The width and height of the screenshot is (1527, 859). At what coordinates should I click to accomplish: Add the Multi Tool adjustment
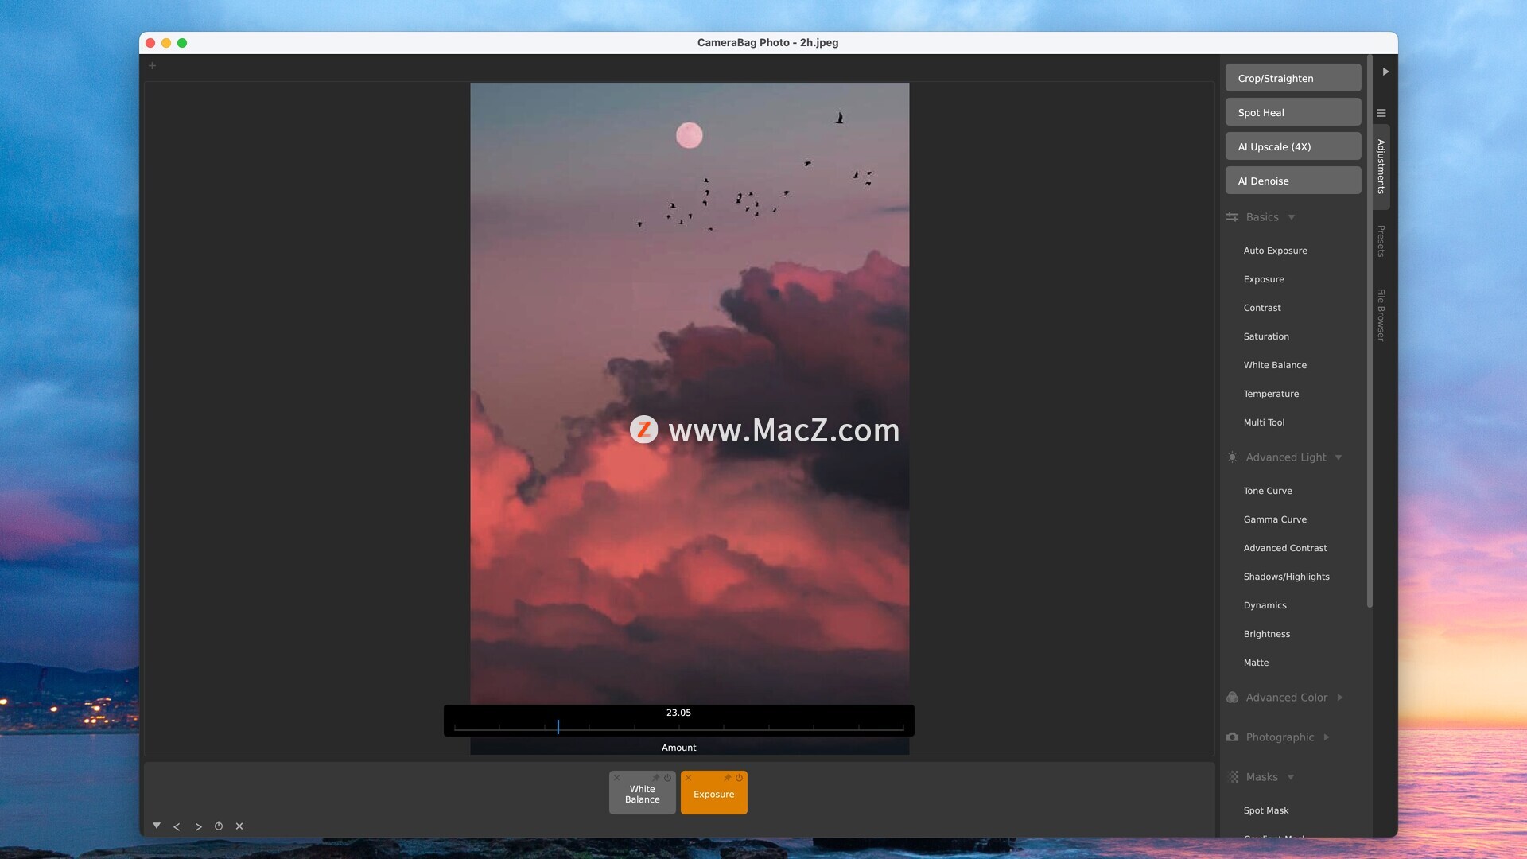tap(1264, 422)
